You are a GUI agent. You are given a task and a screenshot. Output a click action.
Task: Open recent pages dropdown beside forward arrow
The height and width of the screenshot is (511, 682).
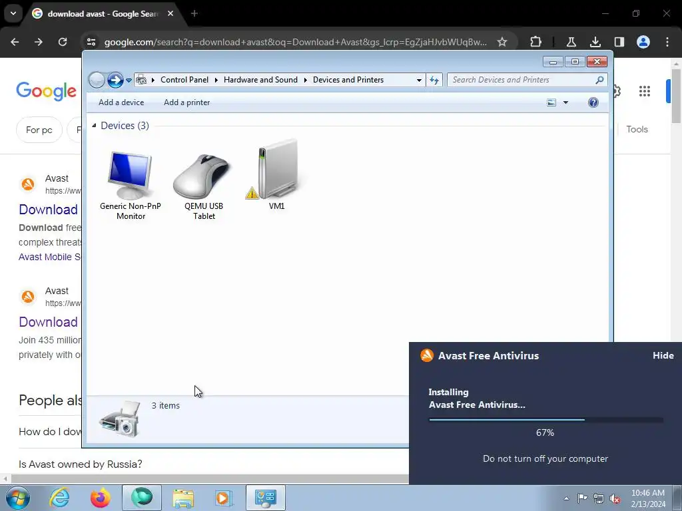click(129, 80)
